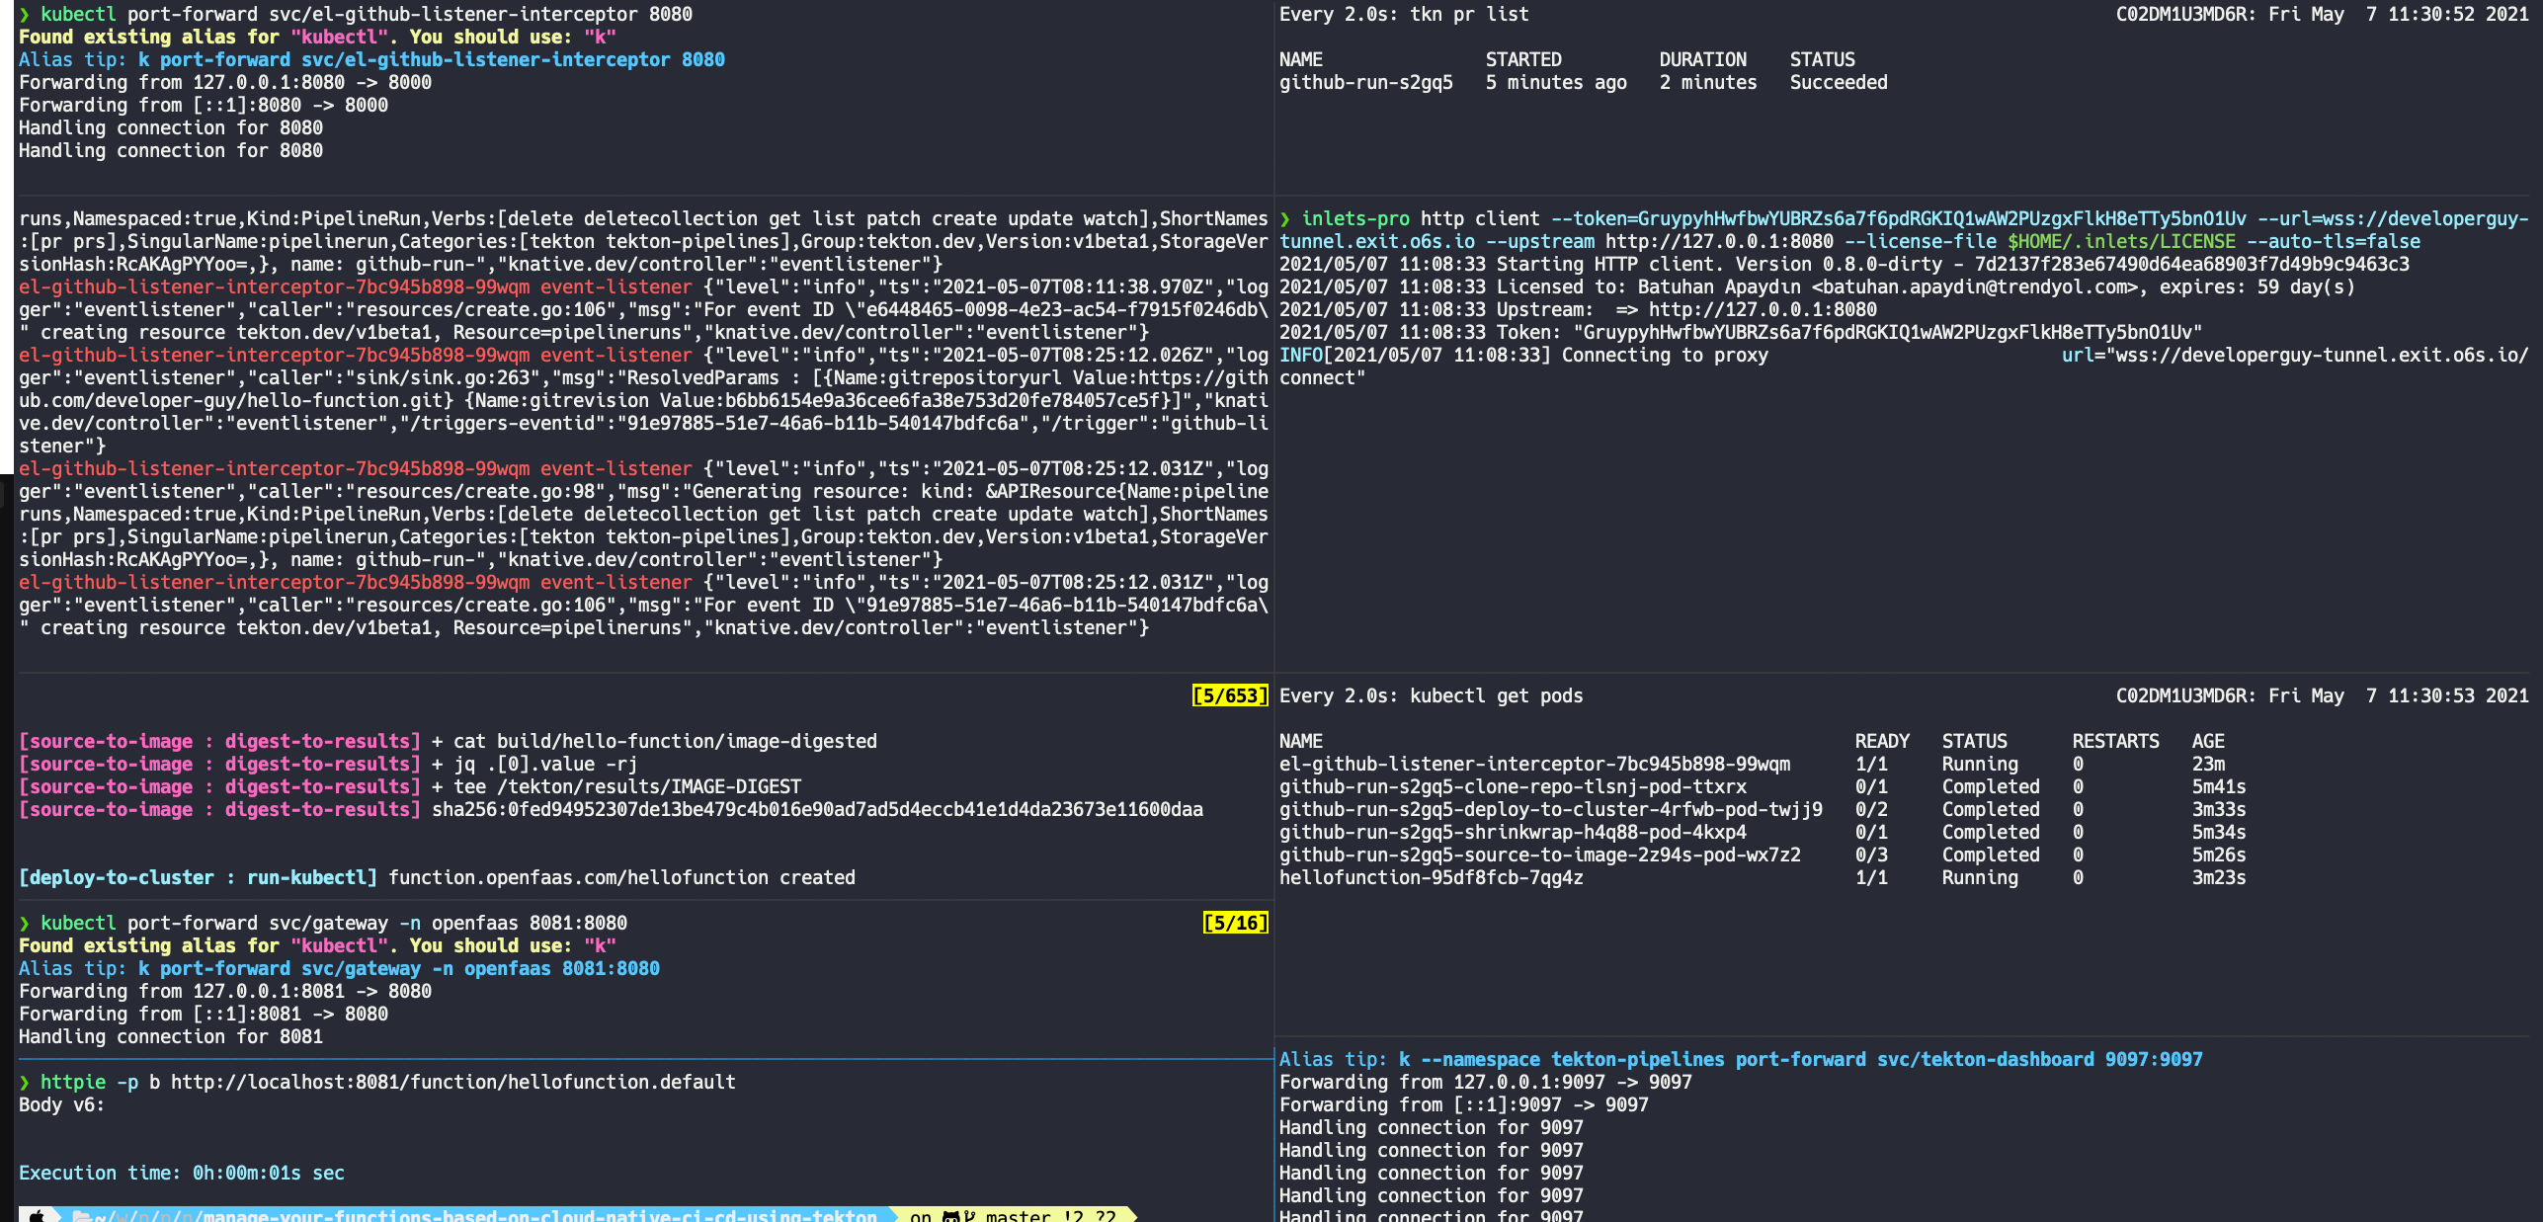Screen dimensions: 2543x1222
Task: Click the yellow [5/653] scroll position indicator
Action: (1229, 695)
